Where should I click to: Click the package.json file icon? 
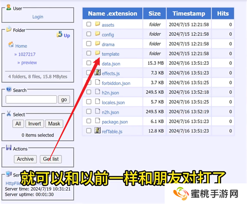[x=98, y=121]
